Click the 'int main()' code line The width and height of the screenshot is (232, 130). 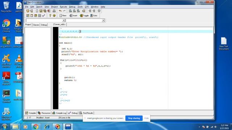click(66, 43)
